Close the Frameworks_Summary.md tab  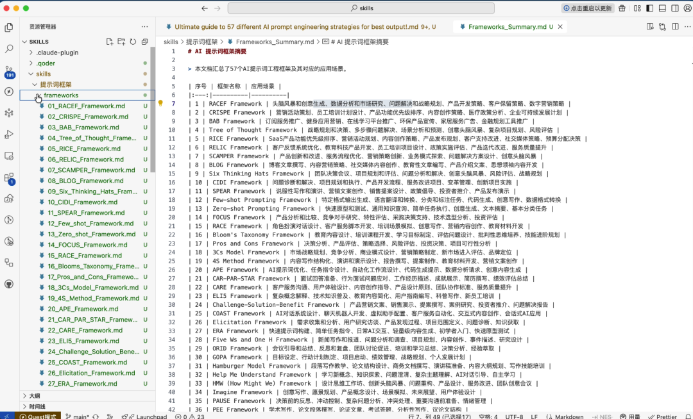560,27
